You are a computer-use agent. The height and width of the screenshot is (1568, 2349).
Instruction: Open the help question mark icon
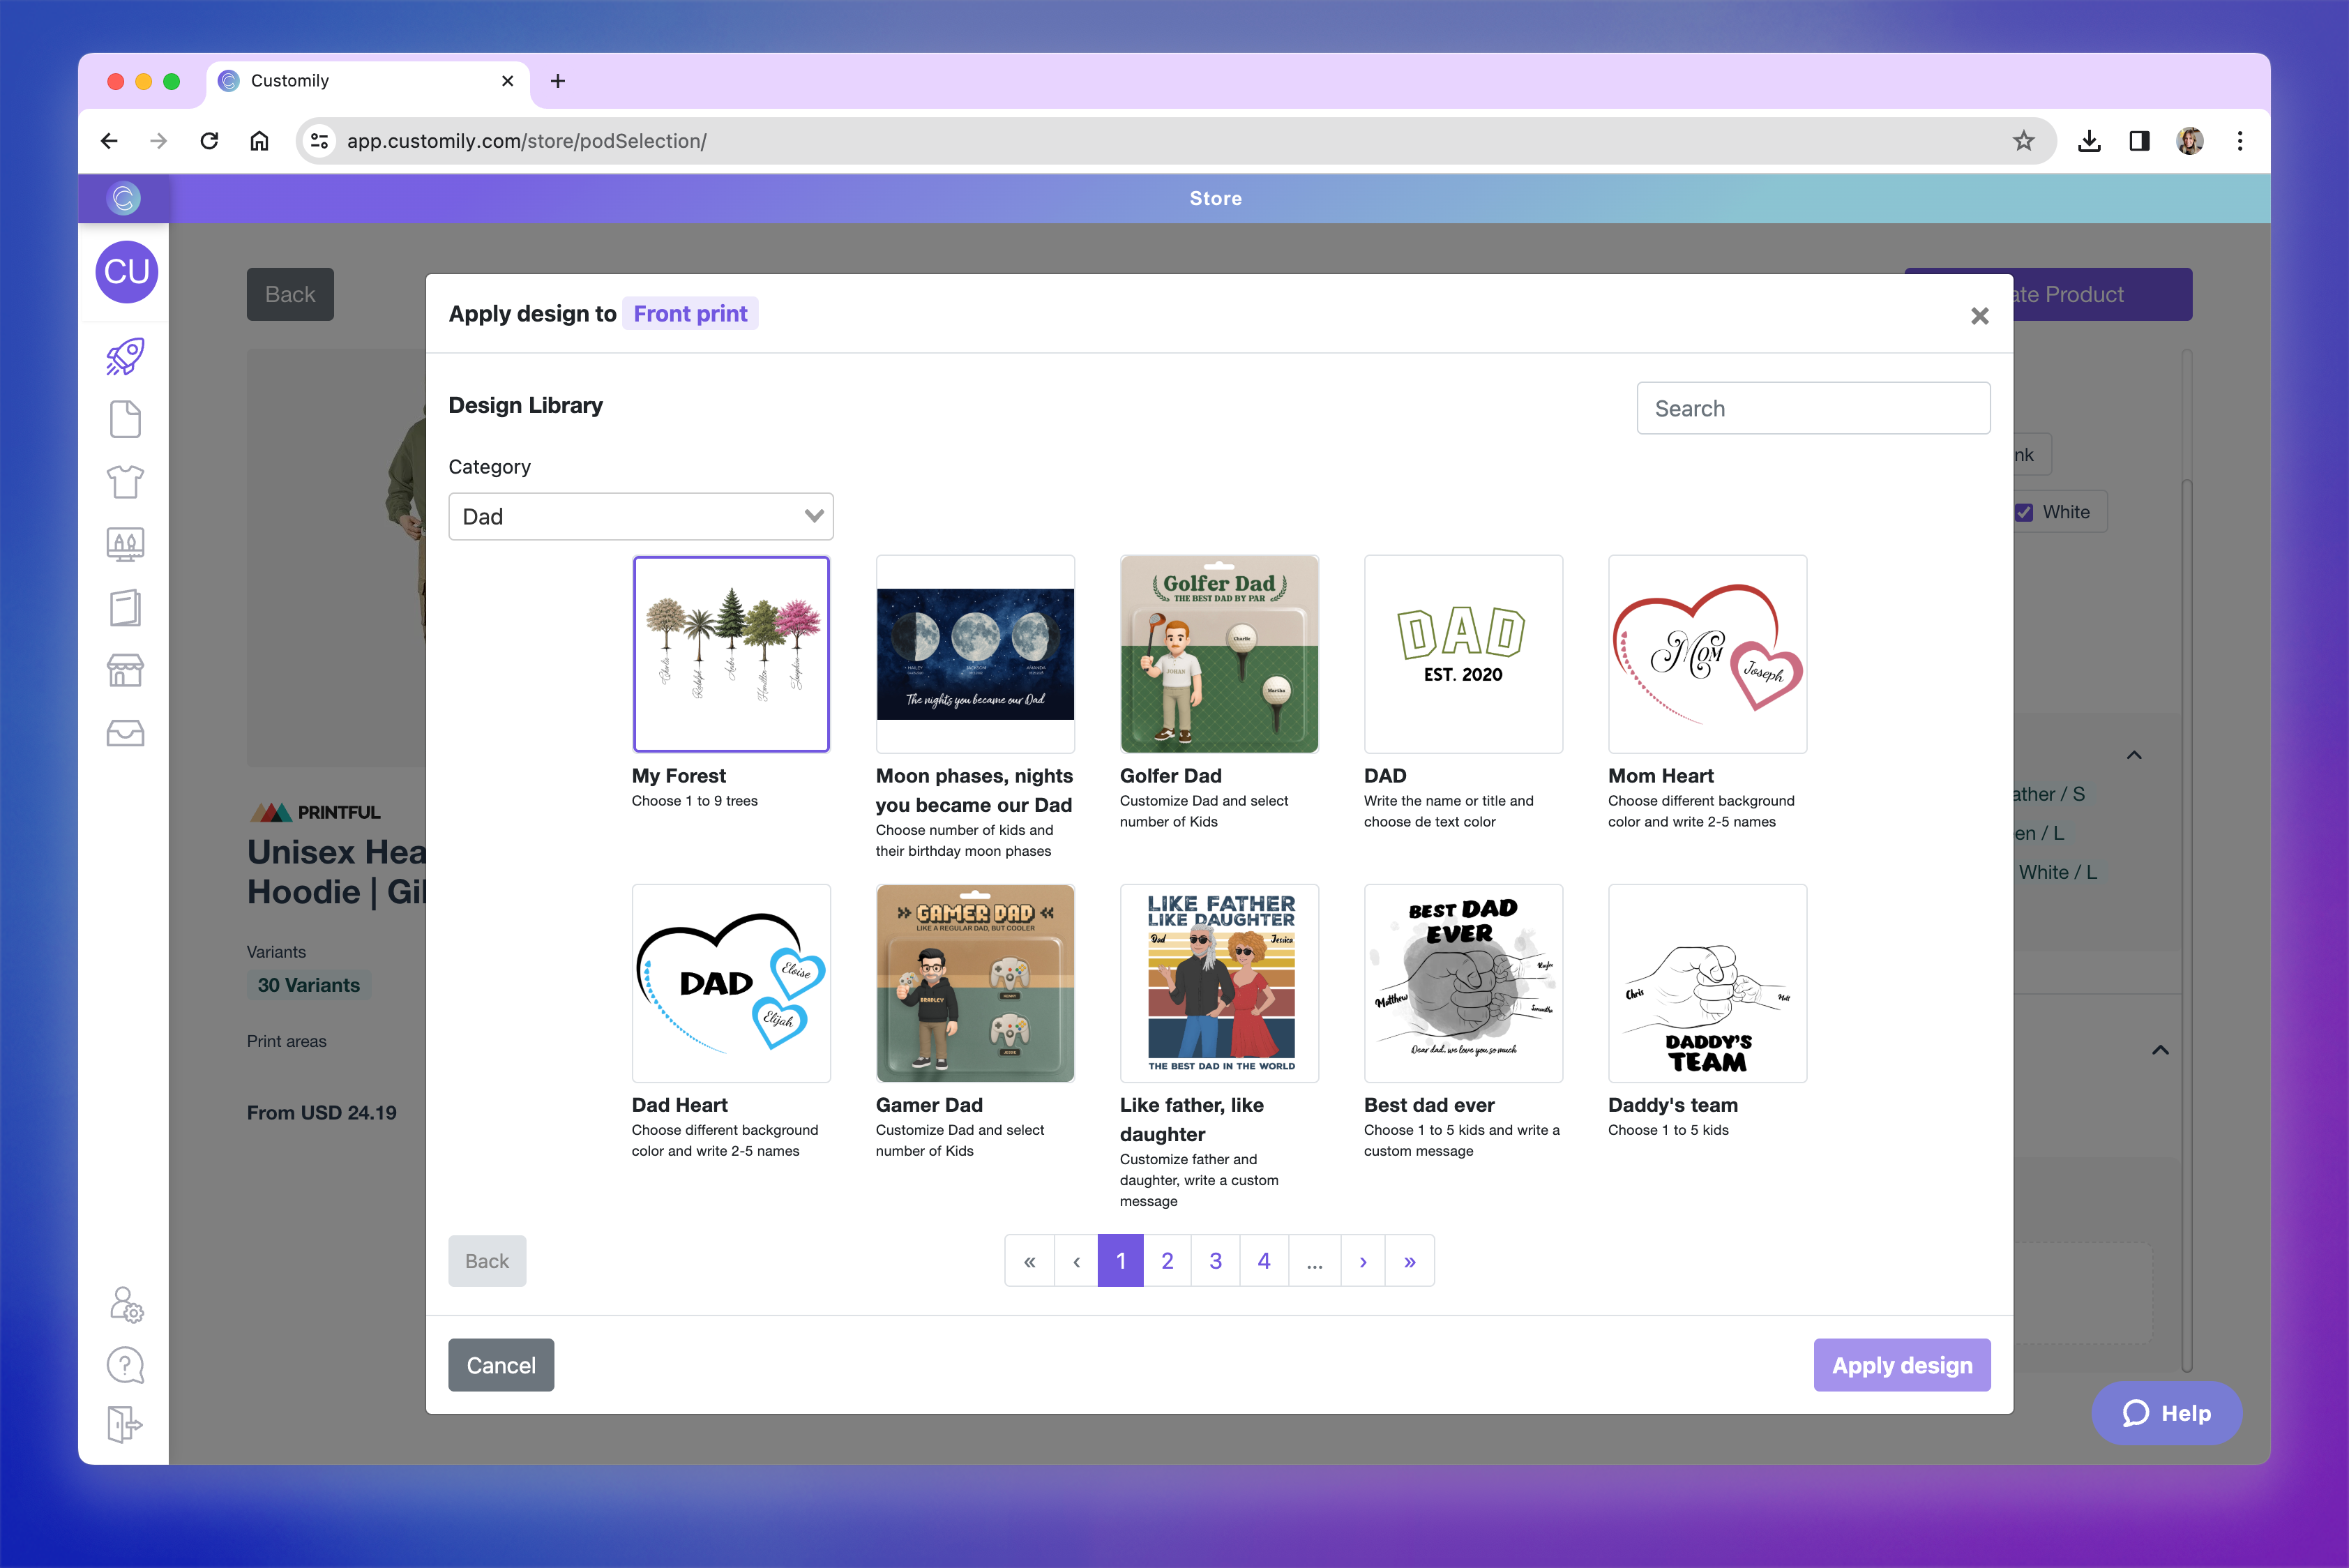click(125, 1365)
